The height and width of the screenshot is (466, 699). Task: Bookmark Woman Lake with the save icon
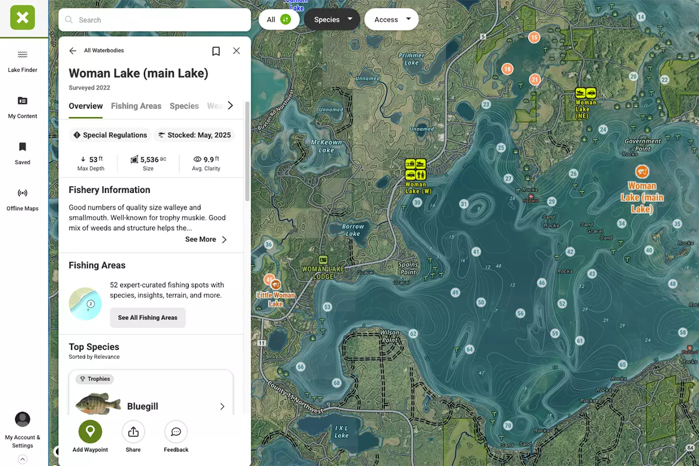216,51
